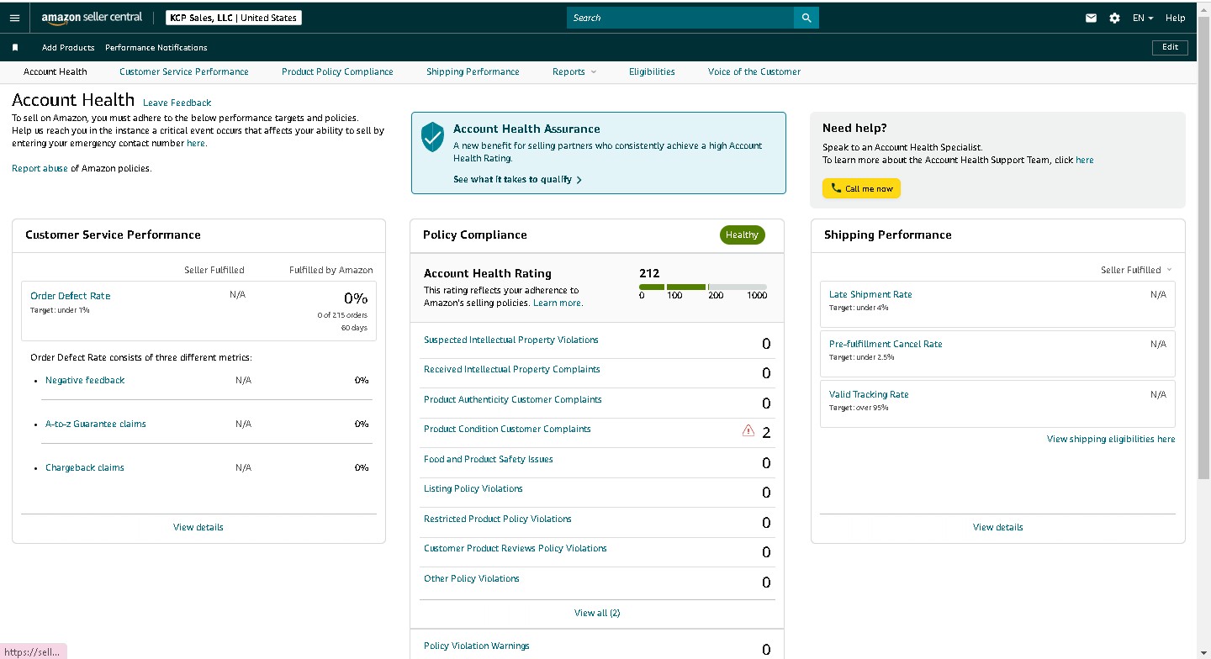Open the mail messages icon

pos(1091,18)
